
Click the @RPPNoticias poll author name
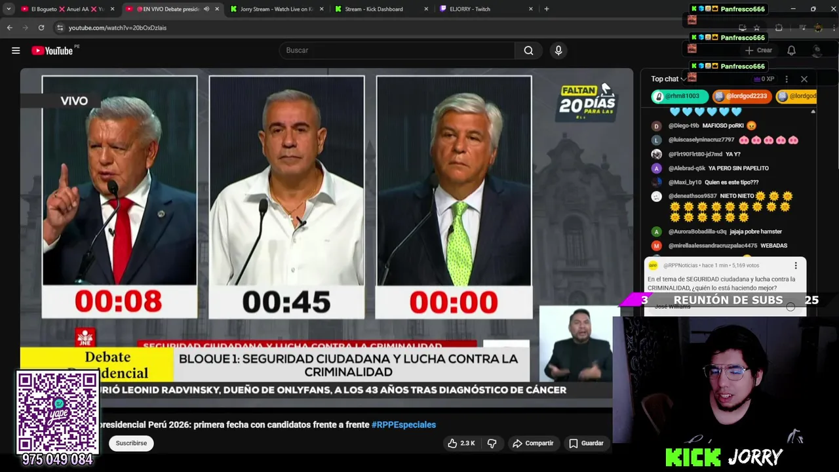point(680,265)
